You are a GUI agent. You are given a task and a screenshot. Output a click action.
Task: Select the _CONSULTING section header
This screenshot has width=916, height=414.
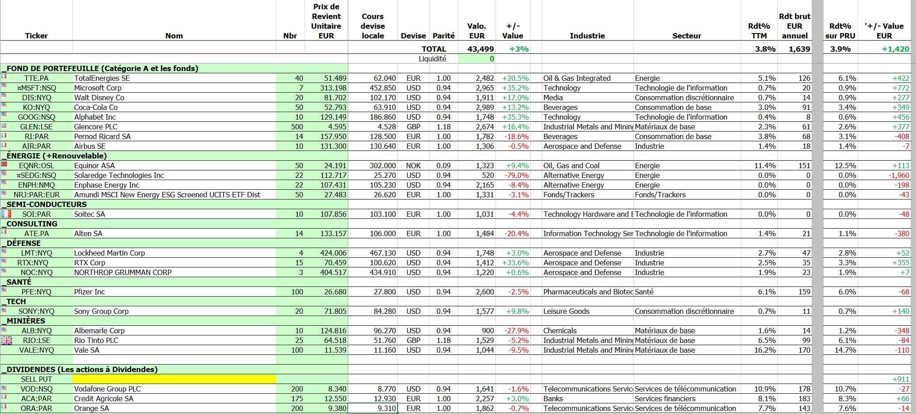[x=174, y=224]
